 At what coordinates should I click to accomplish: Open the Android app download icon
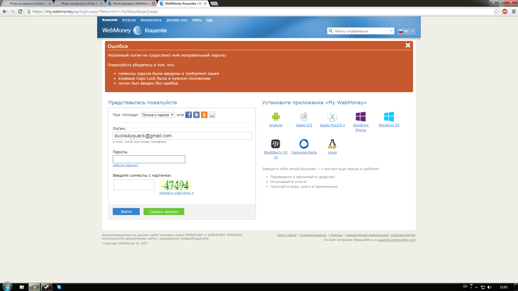coord(275,117)
